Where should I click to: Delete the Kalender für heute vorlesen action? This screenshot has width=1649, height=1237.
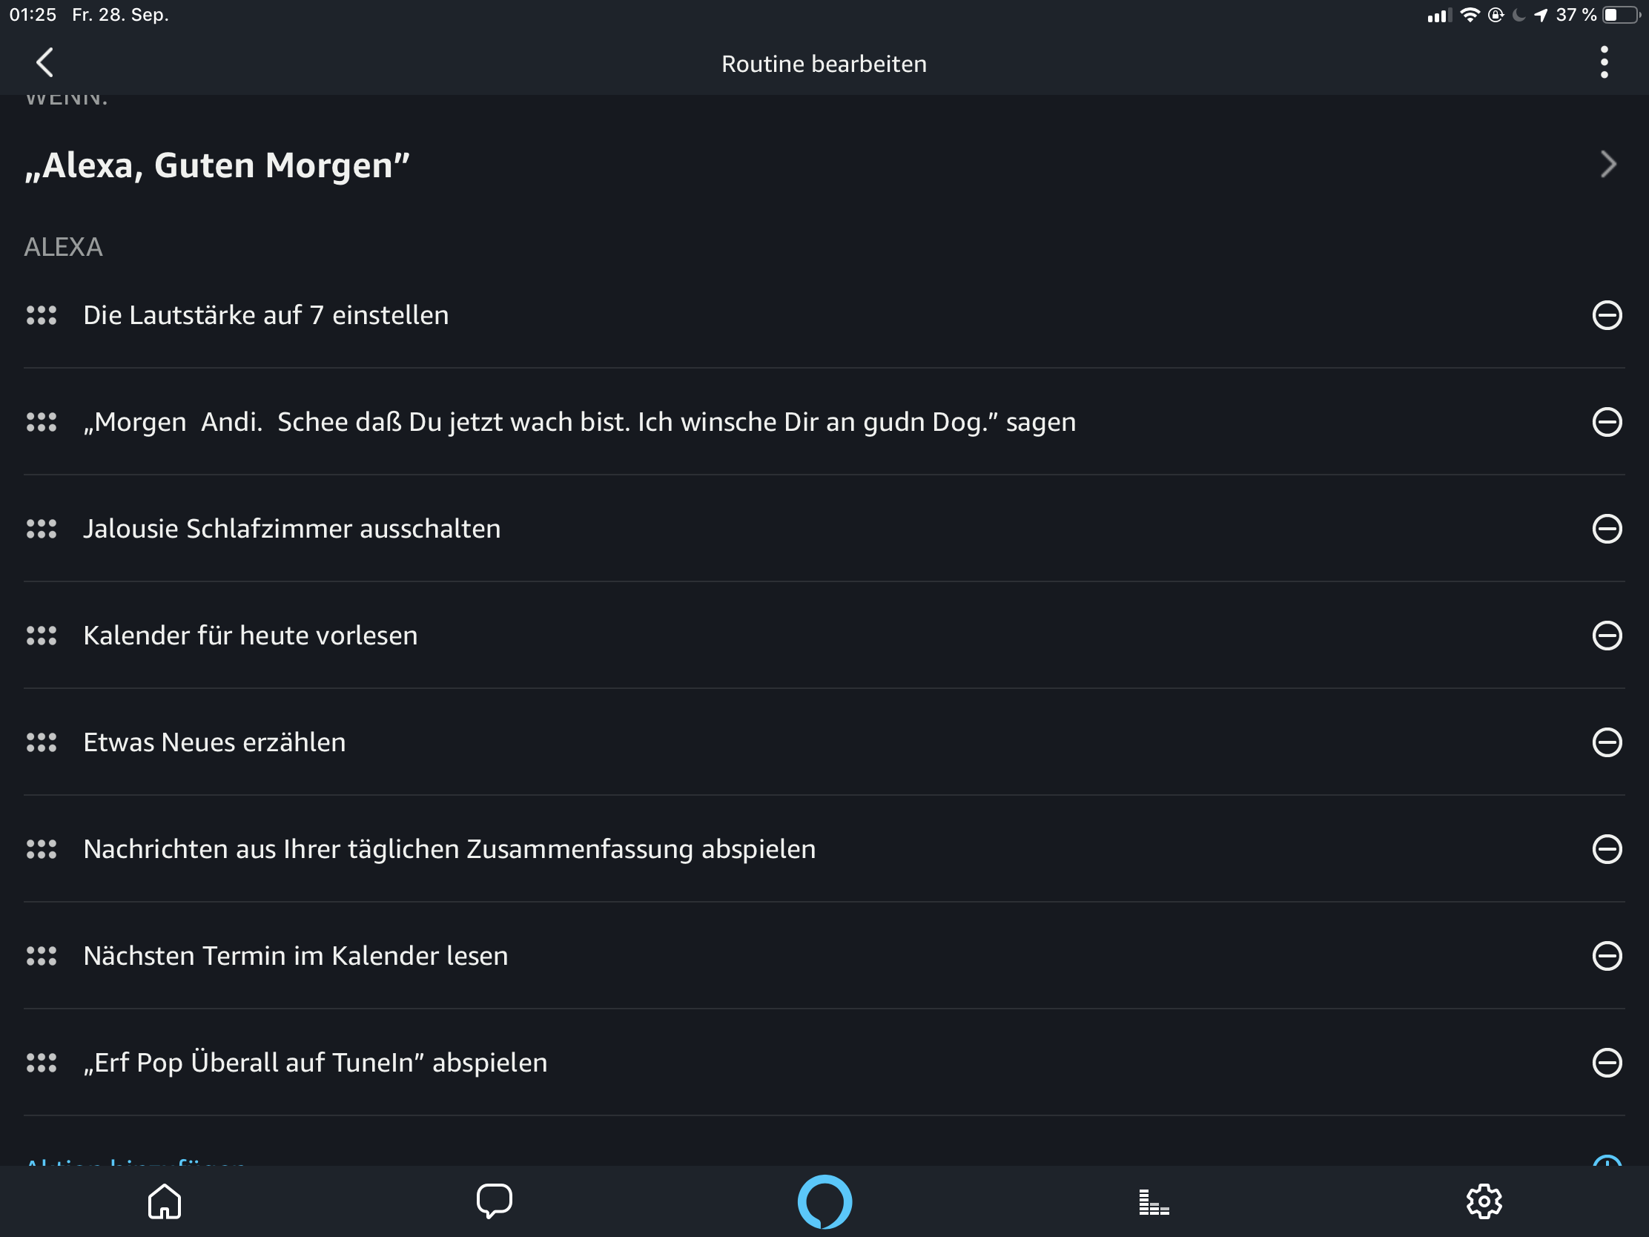pos(1607,636)
